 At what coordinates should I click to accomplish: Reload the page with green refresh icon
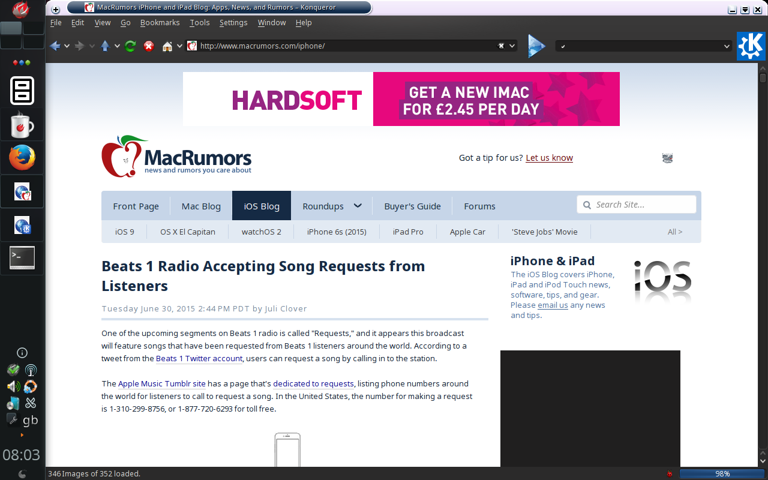[130, 46]
